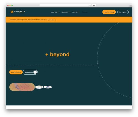Click the Watch Video button

[x=30, y=72]
